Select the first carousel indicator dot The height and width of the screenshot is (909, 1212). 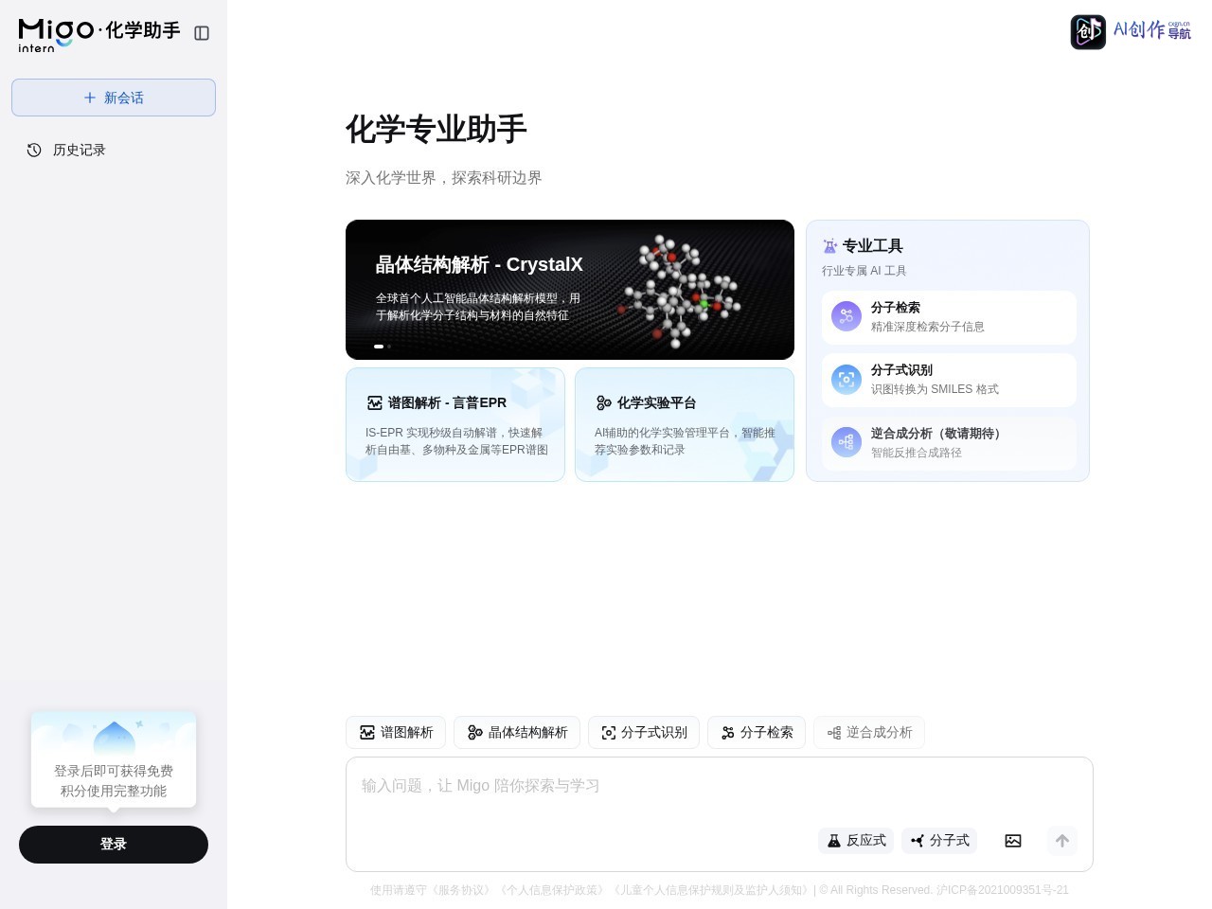[x=379, y=347]
